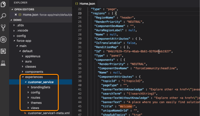
Task: Click the highlighted word Welcome on line 45
Action: point(126,106)
